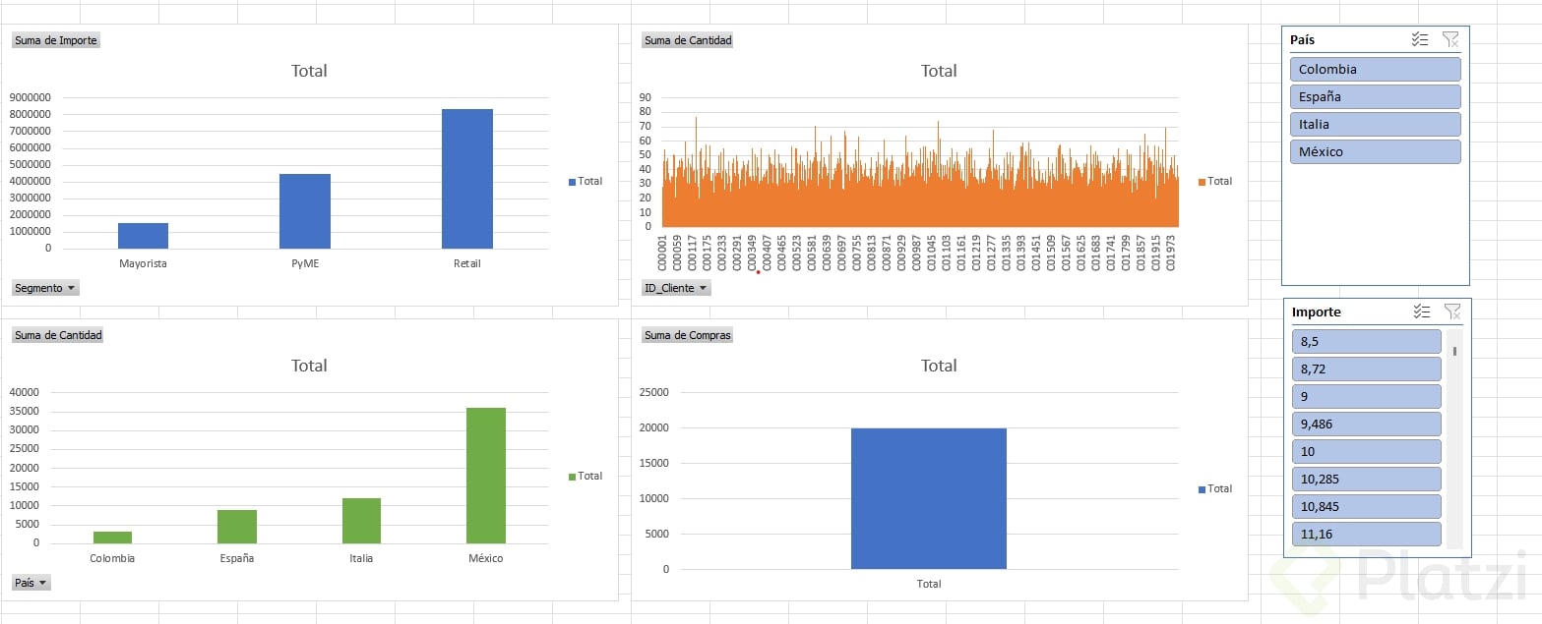
Task: Click Suma de Importe field button
Action: coord(55,40)
